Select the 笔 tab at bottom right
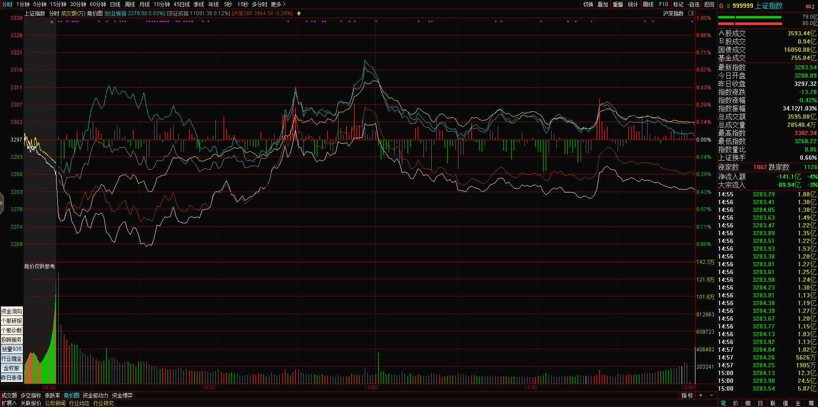This screenshot has width=818, height=407. click(x=723, y=403)
